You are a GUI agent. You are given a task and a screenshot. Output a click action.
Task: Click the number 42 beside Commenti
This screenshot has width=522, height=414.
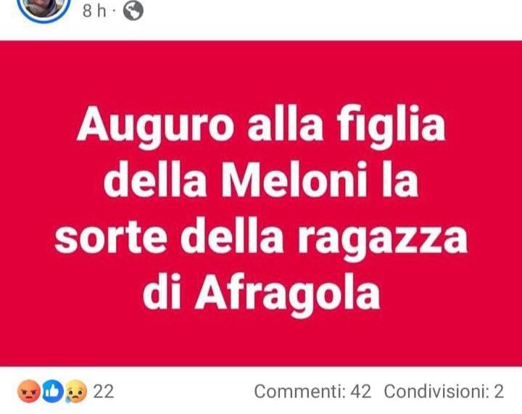[x=360, y=392]
